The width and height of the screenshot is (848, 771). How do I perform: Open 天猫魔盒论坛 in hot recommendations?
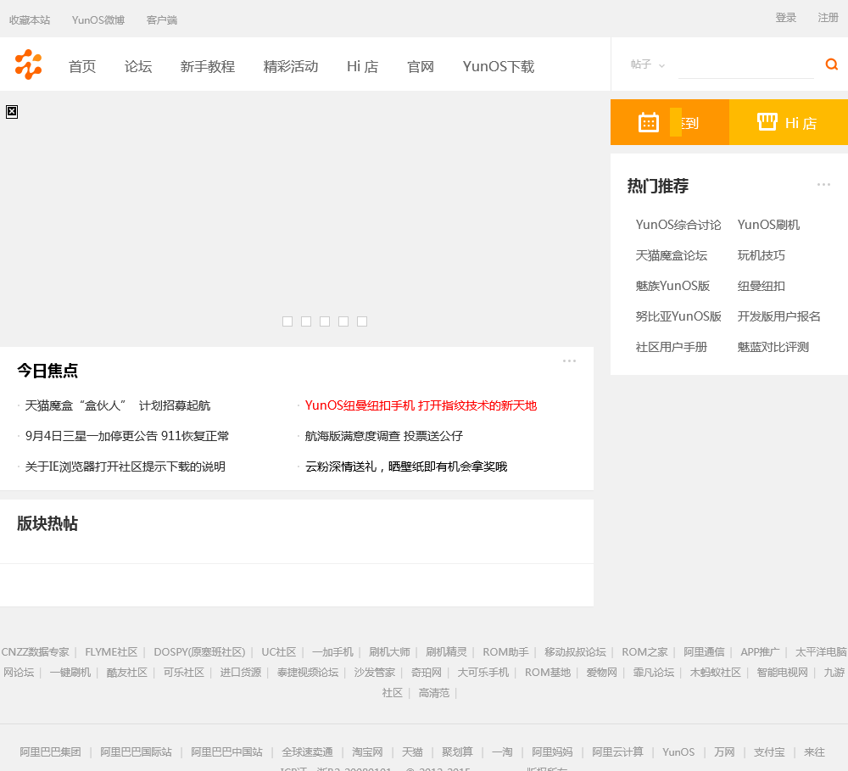pyautogui.click(x=671, y=255)
